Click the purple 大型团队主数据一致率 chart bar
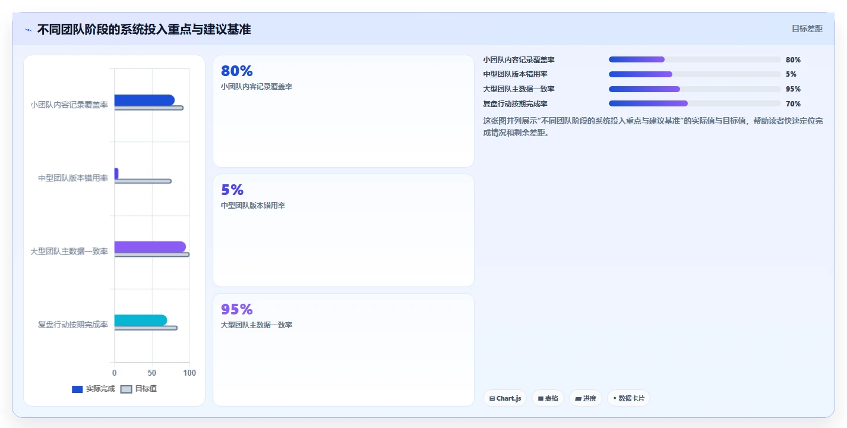Screen dimensions: 847x428 150,247
